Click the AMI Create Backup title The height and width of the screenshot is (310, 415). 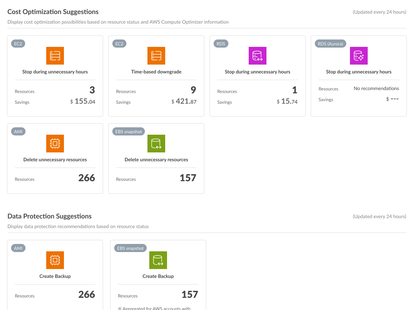point(55,276)
